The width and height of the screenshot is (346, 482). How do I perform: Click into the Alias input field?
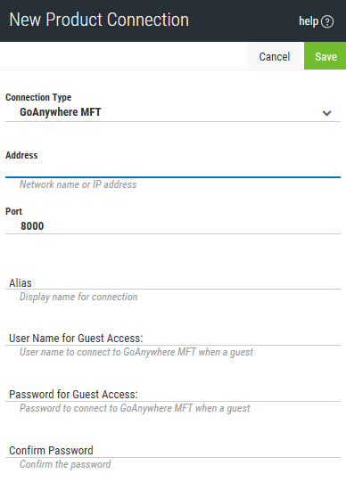[173, 282]
